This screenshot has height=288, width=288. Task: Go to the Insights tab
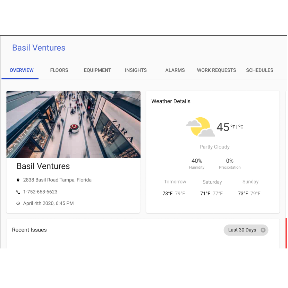tap(136, 70)
